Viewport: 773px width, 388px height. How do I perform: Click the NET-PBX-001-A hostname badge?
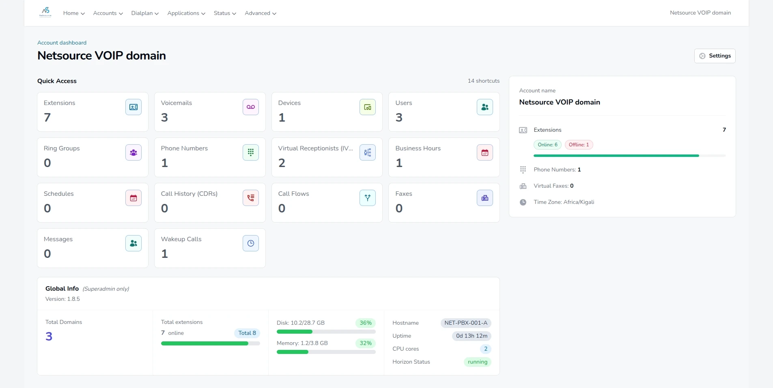tap(466, 323)
